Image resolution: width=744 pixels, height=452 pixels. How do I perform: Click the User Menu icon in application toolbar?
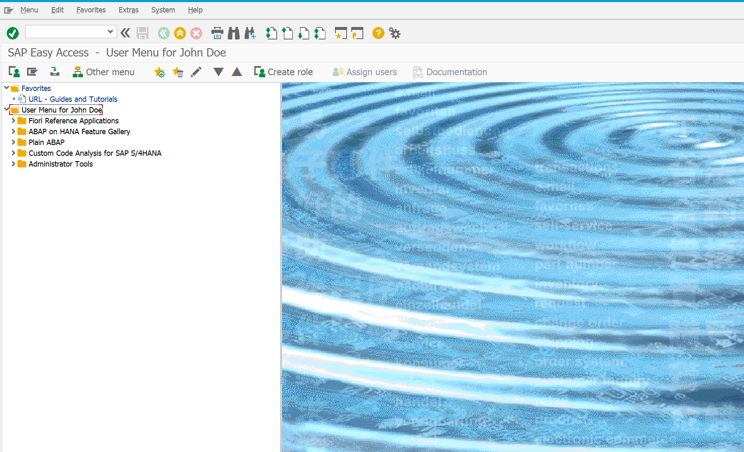coord(14,72)
